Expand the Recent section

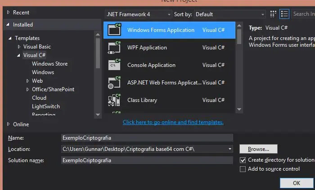pos(8,12)
